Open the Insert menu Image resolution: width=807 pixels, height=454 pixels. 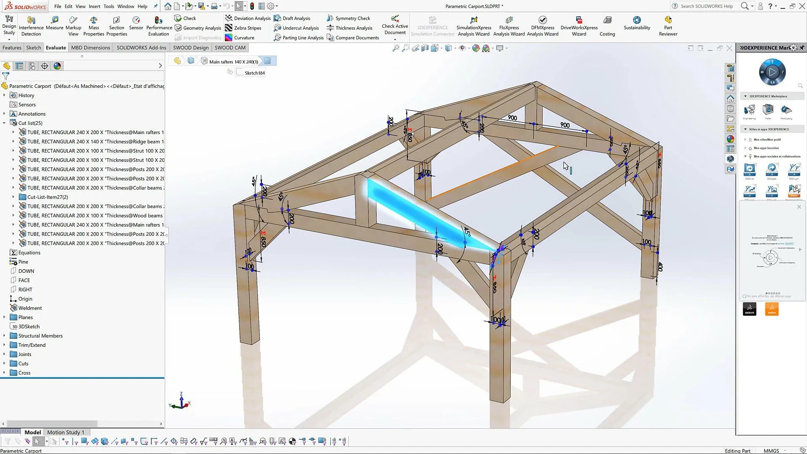(x=94, y=6)
